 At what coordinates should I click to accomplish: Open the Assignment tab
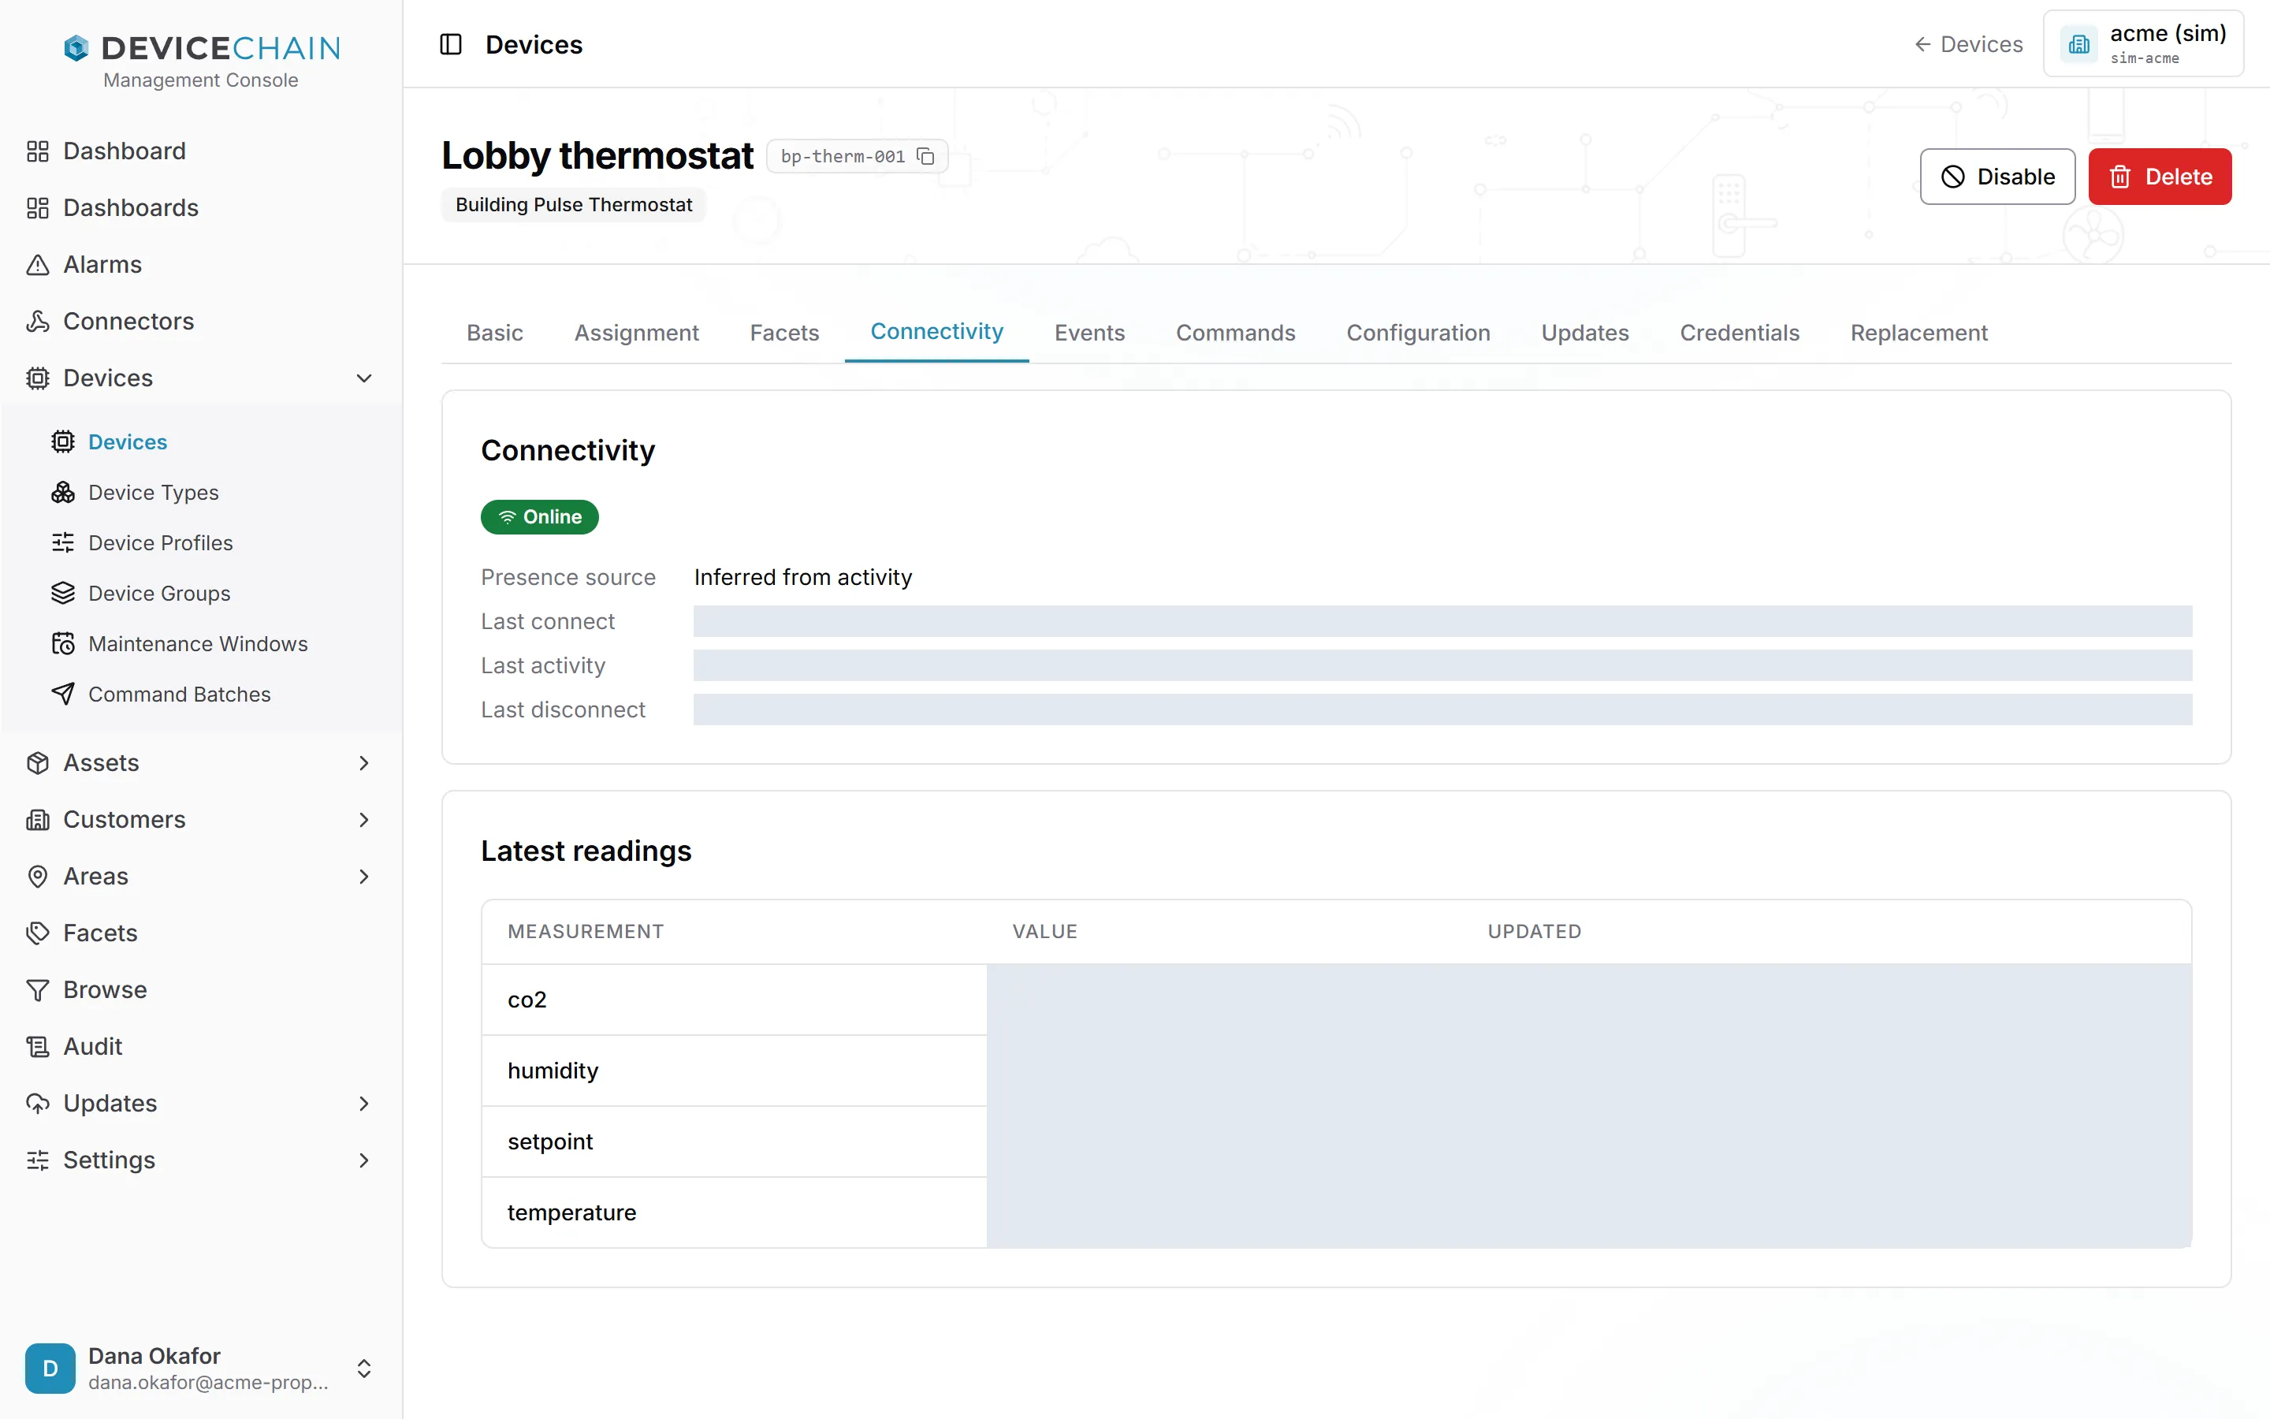[x=636, y=333]
